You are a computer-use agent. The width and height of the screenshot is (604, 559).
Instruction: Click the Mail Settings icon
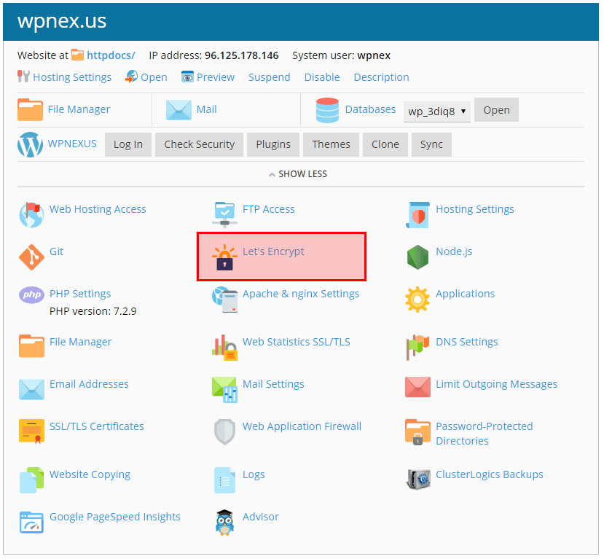coord(224,390)
